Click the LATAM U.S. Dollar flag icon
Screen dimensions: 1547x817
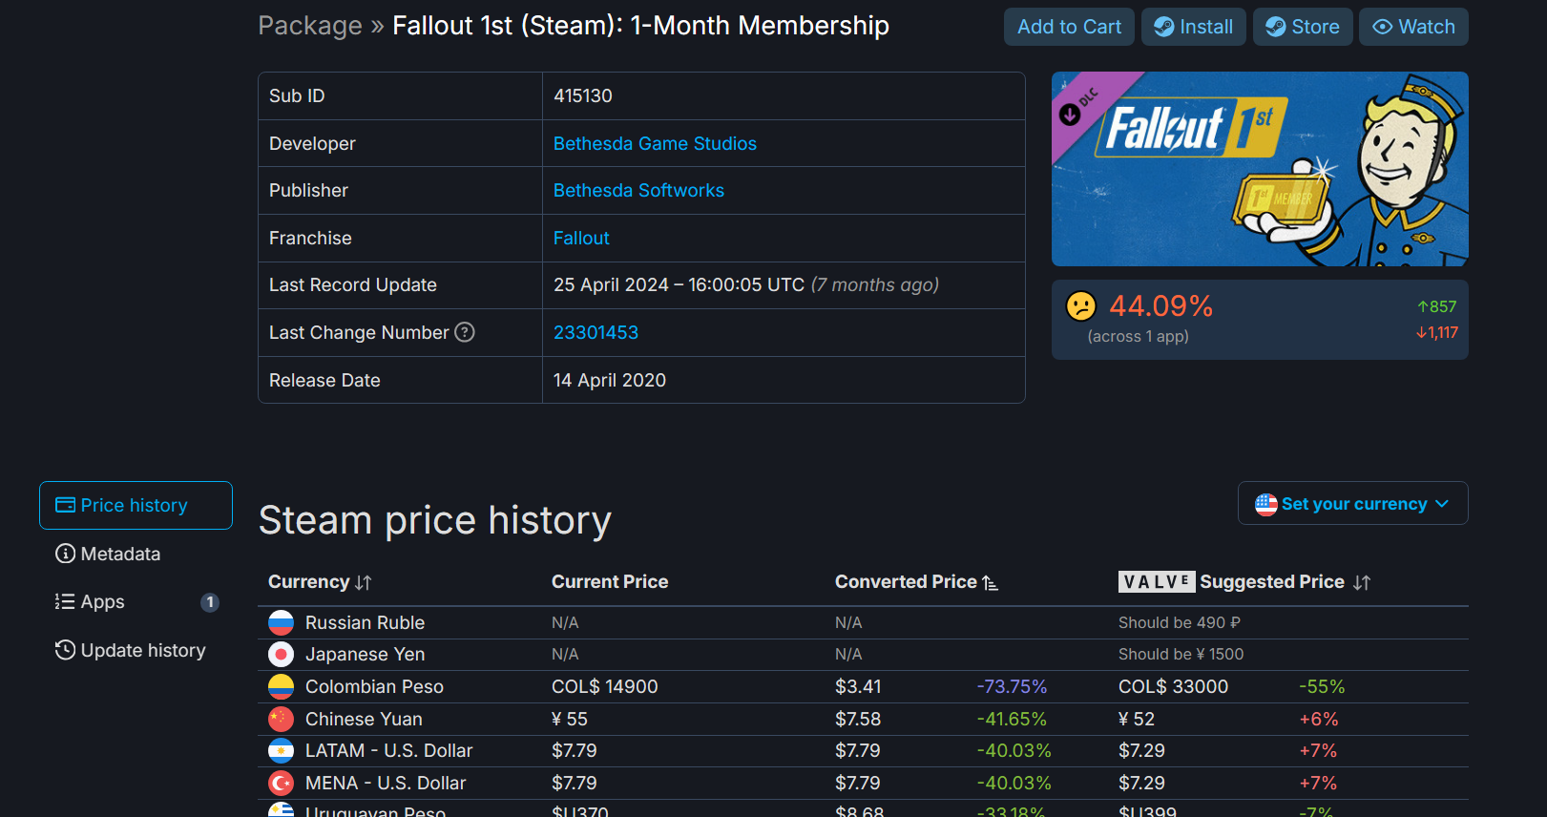(x=281, y=750)
